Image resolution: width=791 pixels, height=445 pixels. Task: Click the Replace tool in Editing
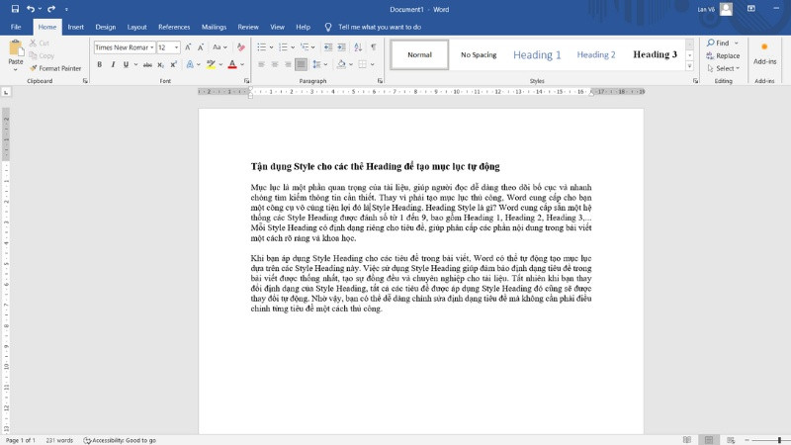[x=727, y=55]
